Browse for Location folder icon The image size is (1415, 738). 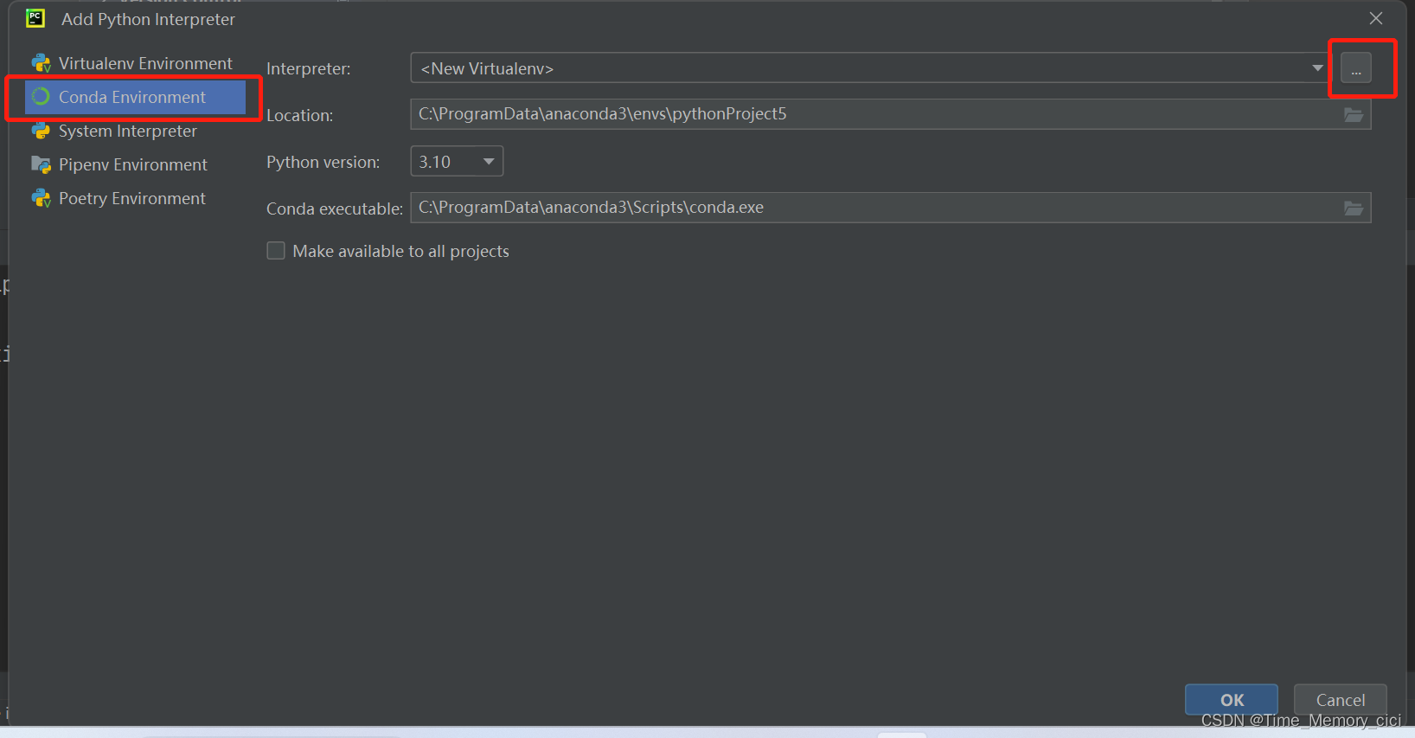tap(1354, 115)
